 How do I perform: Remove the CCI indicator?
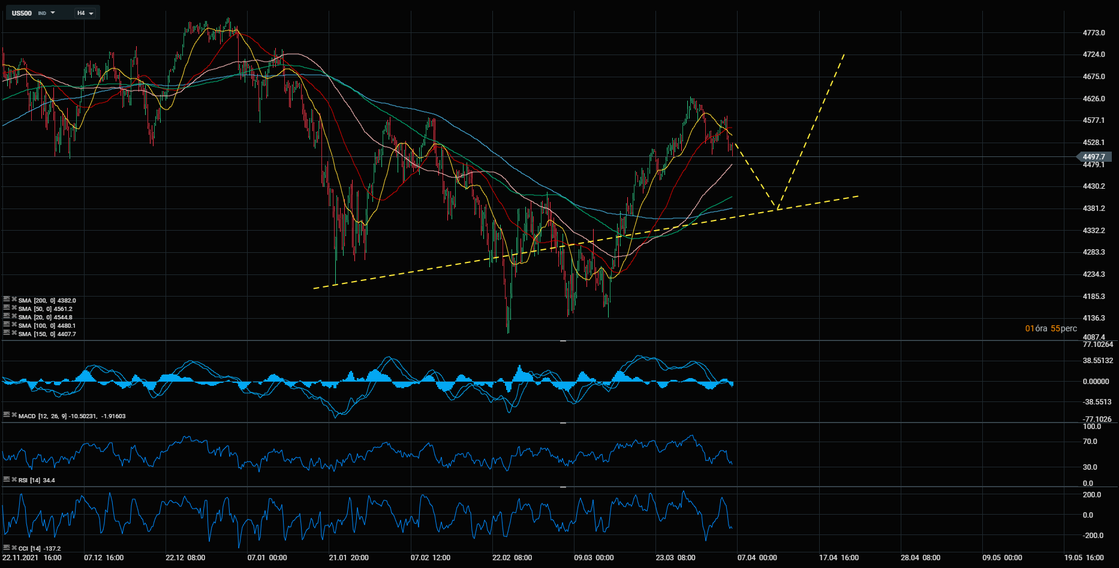tap(14, 546)
